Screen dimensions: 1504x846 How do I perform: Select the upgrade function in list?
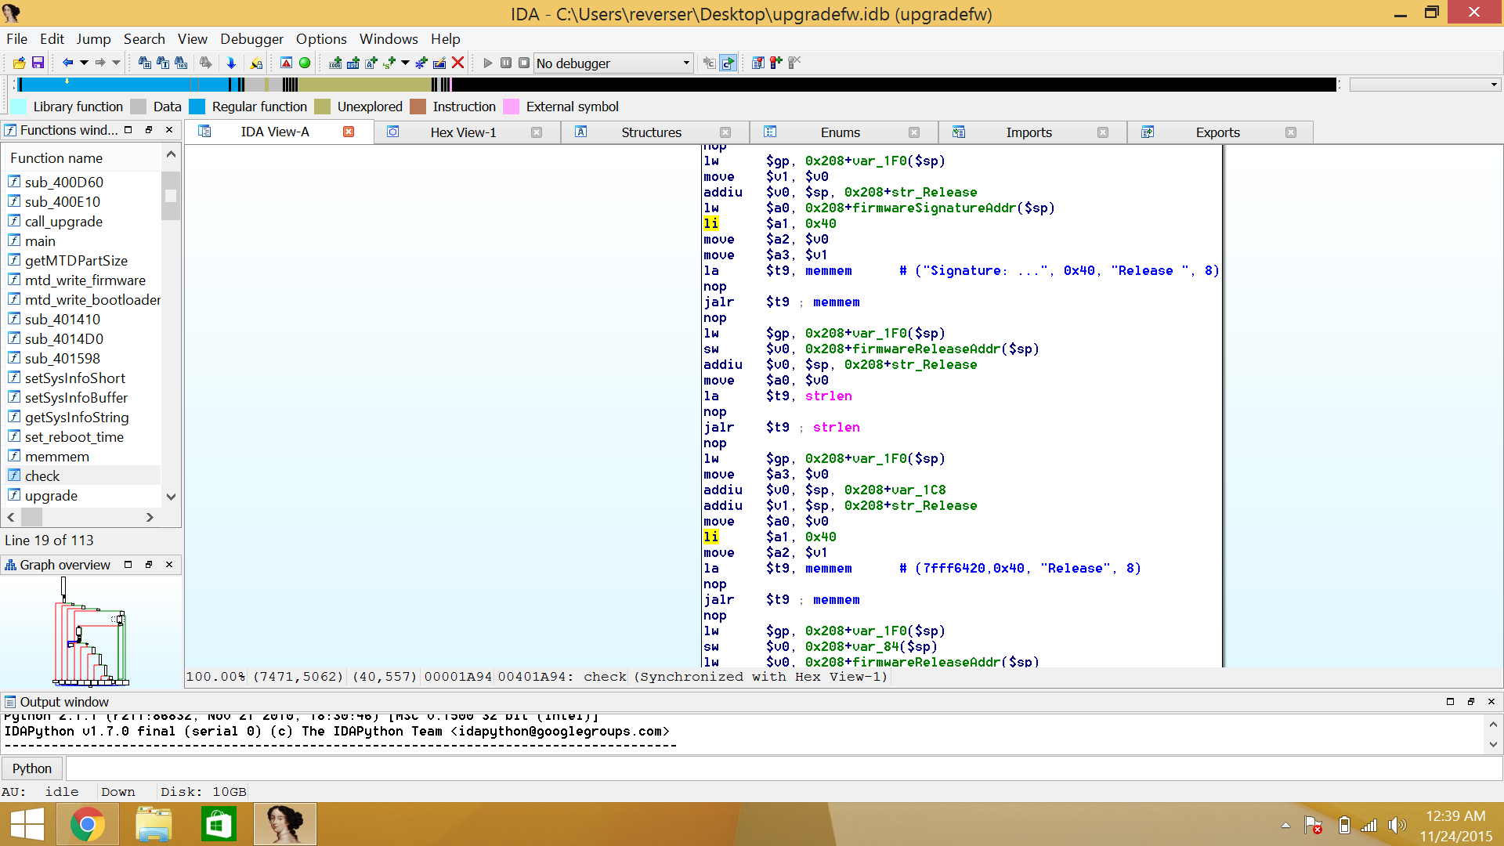pos(51,496)
